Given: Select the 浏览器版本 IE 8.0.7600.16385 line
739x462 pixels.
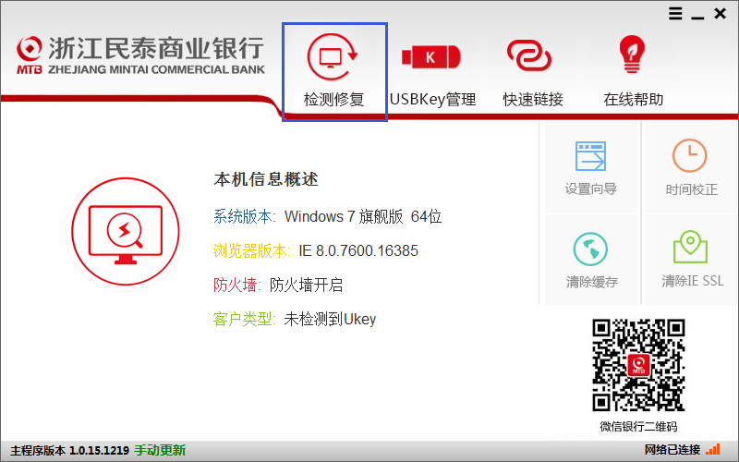Looking at the screenshot, I should coord(315,250).
